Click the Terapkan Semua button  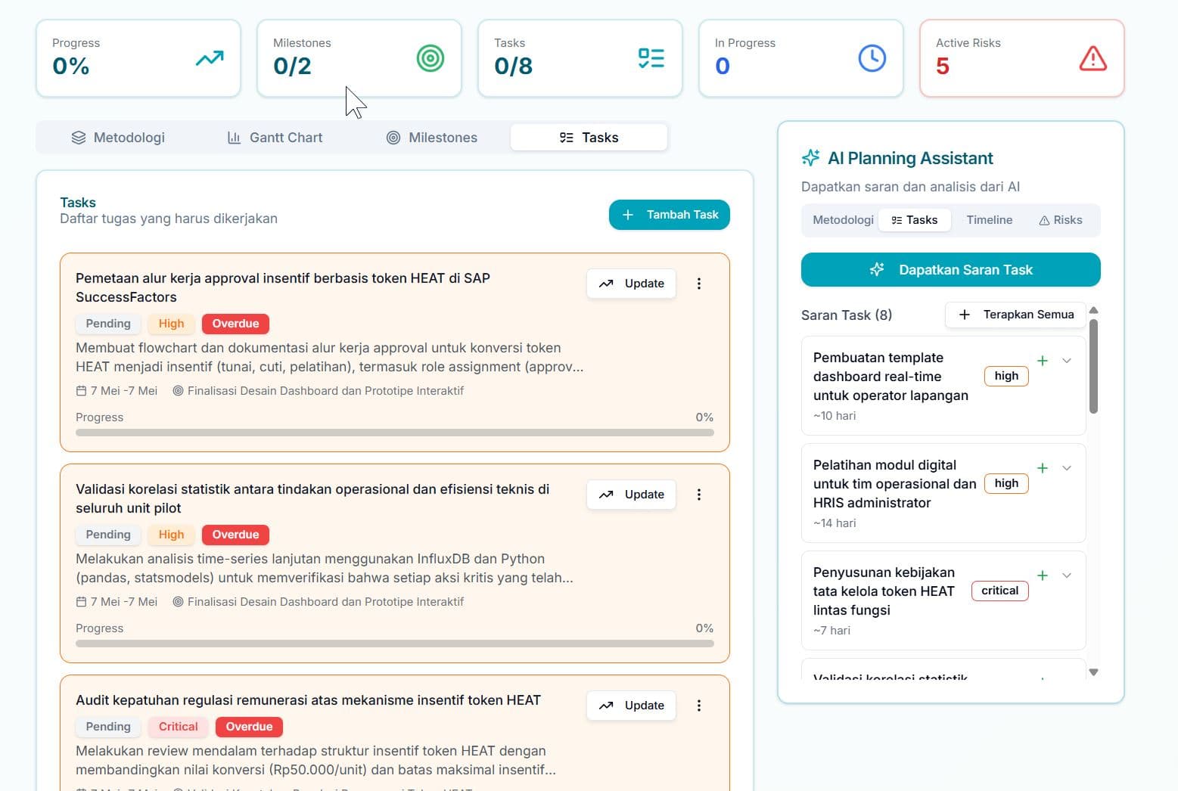(x=1015, y=315)
